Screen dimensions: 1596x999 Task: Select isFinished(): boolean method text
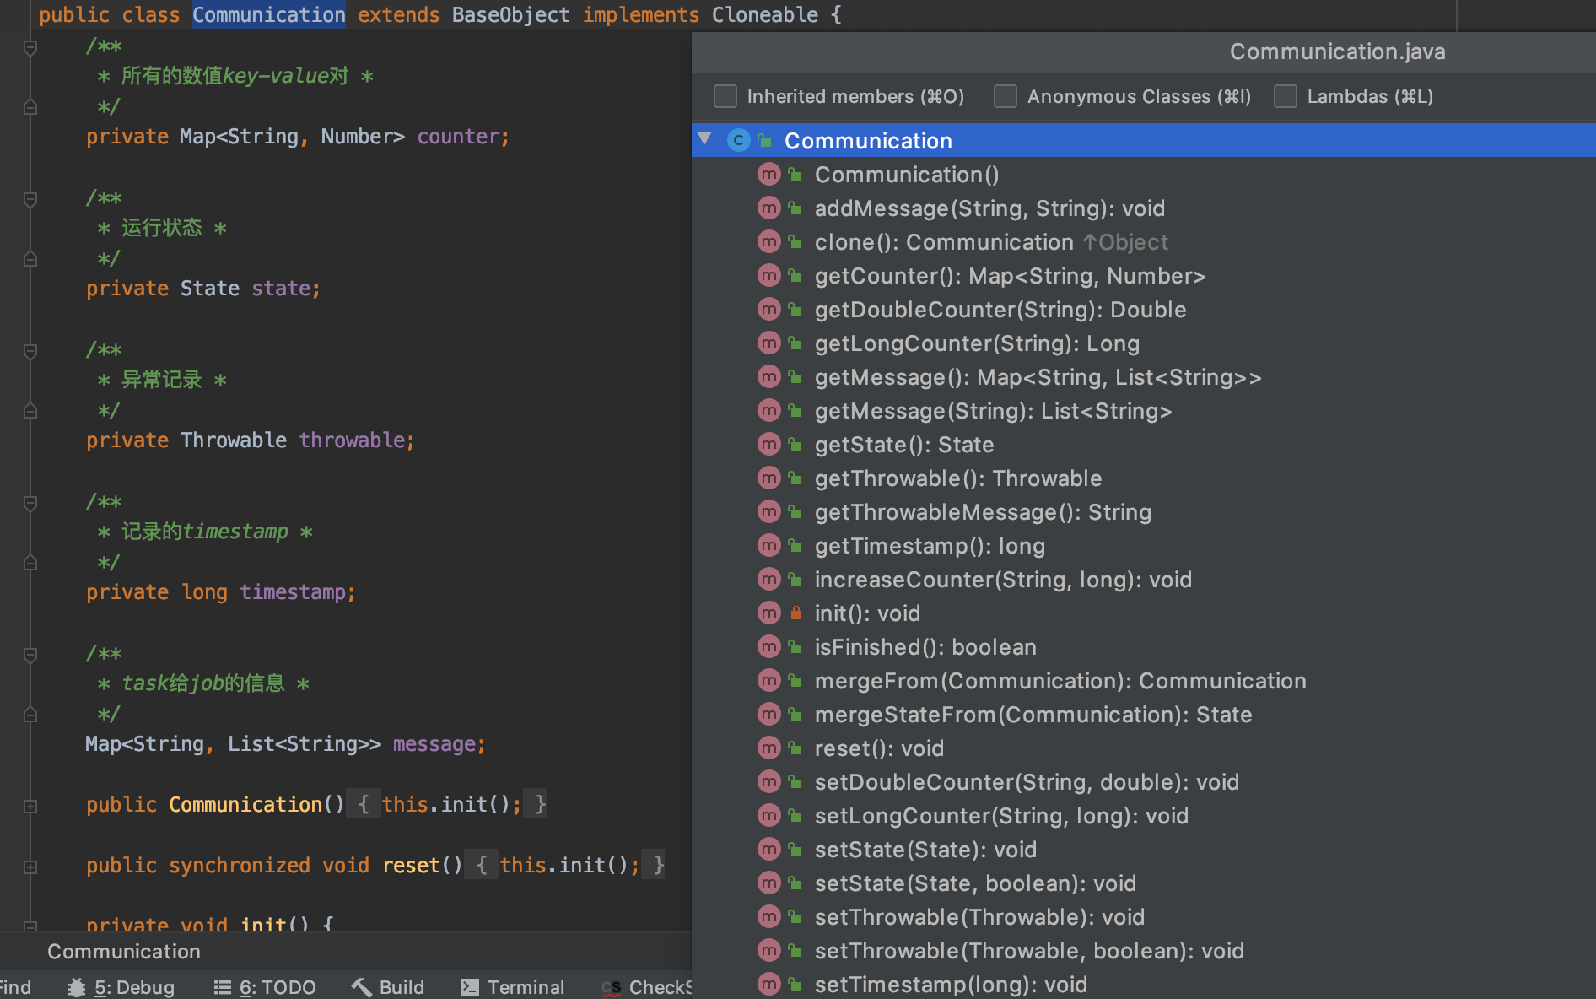click(x=925, y=647)
